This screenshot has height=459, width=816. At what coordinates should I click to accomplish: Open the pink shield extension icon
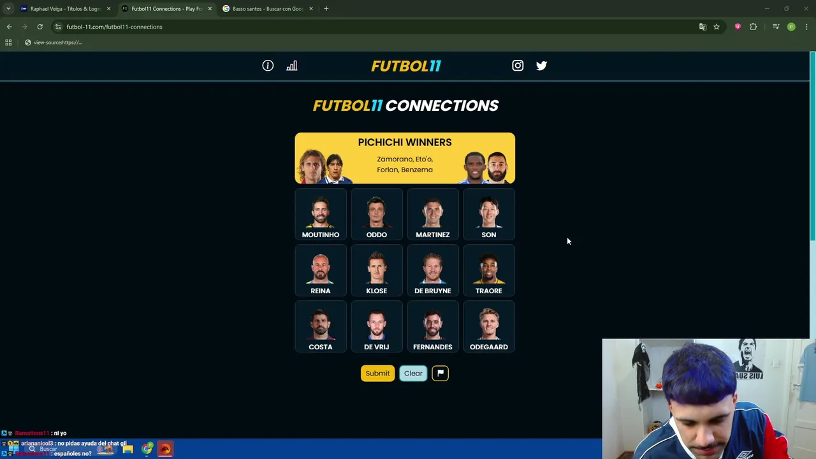click(x=738, y=27)
